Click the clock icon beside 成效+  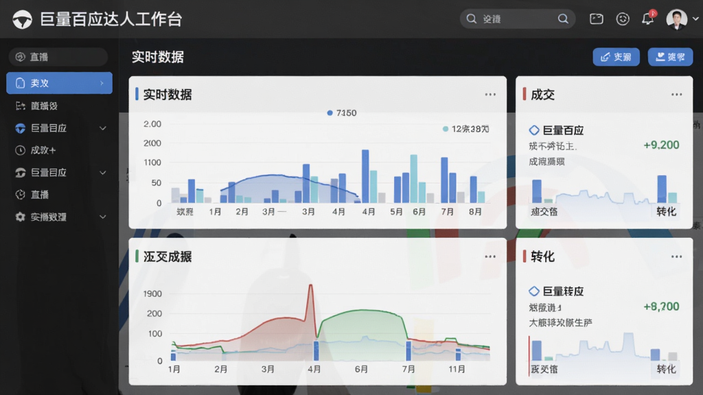click(20, 150)
